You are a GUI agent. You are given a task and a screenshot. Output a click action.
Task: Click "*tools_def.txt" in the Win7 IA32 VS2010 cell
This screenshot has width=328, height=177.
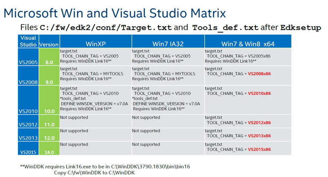[x=145, y=98]
